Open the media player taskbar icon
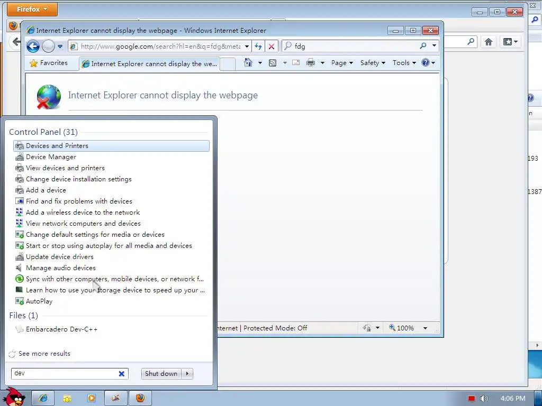 point(92,398)
